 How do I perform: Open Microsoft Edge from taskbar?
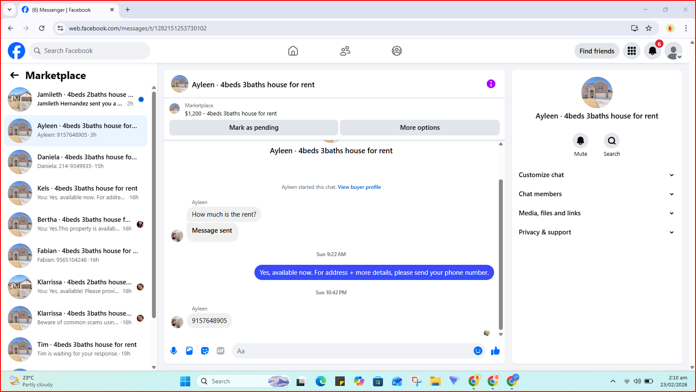(x=321, y=381)
